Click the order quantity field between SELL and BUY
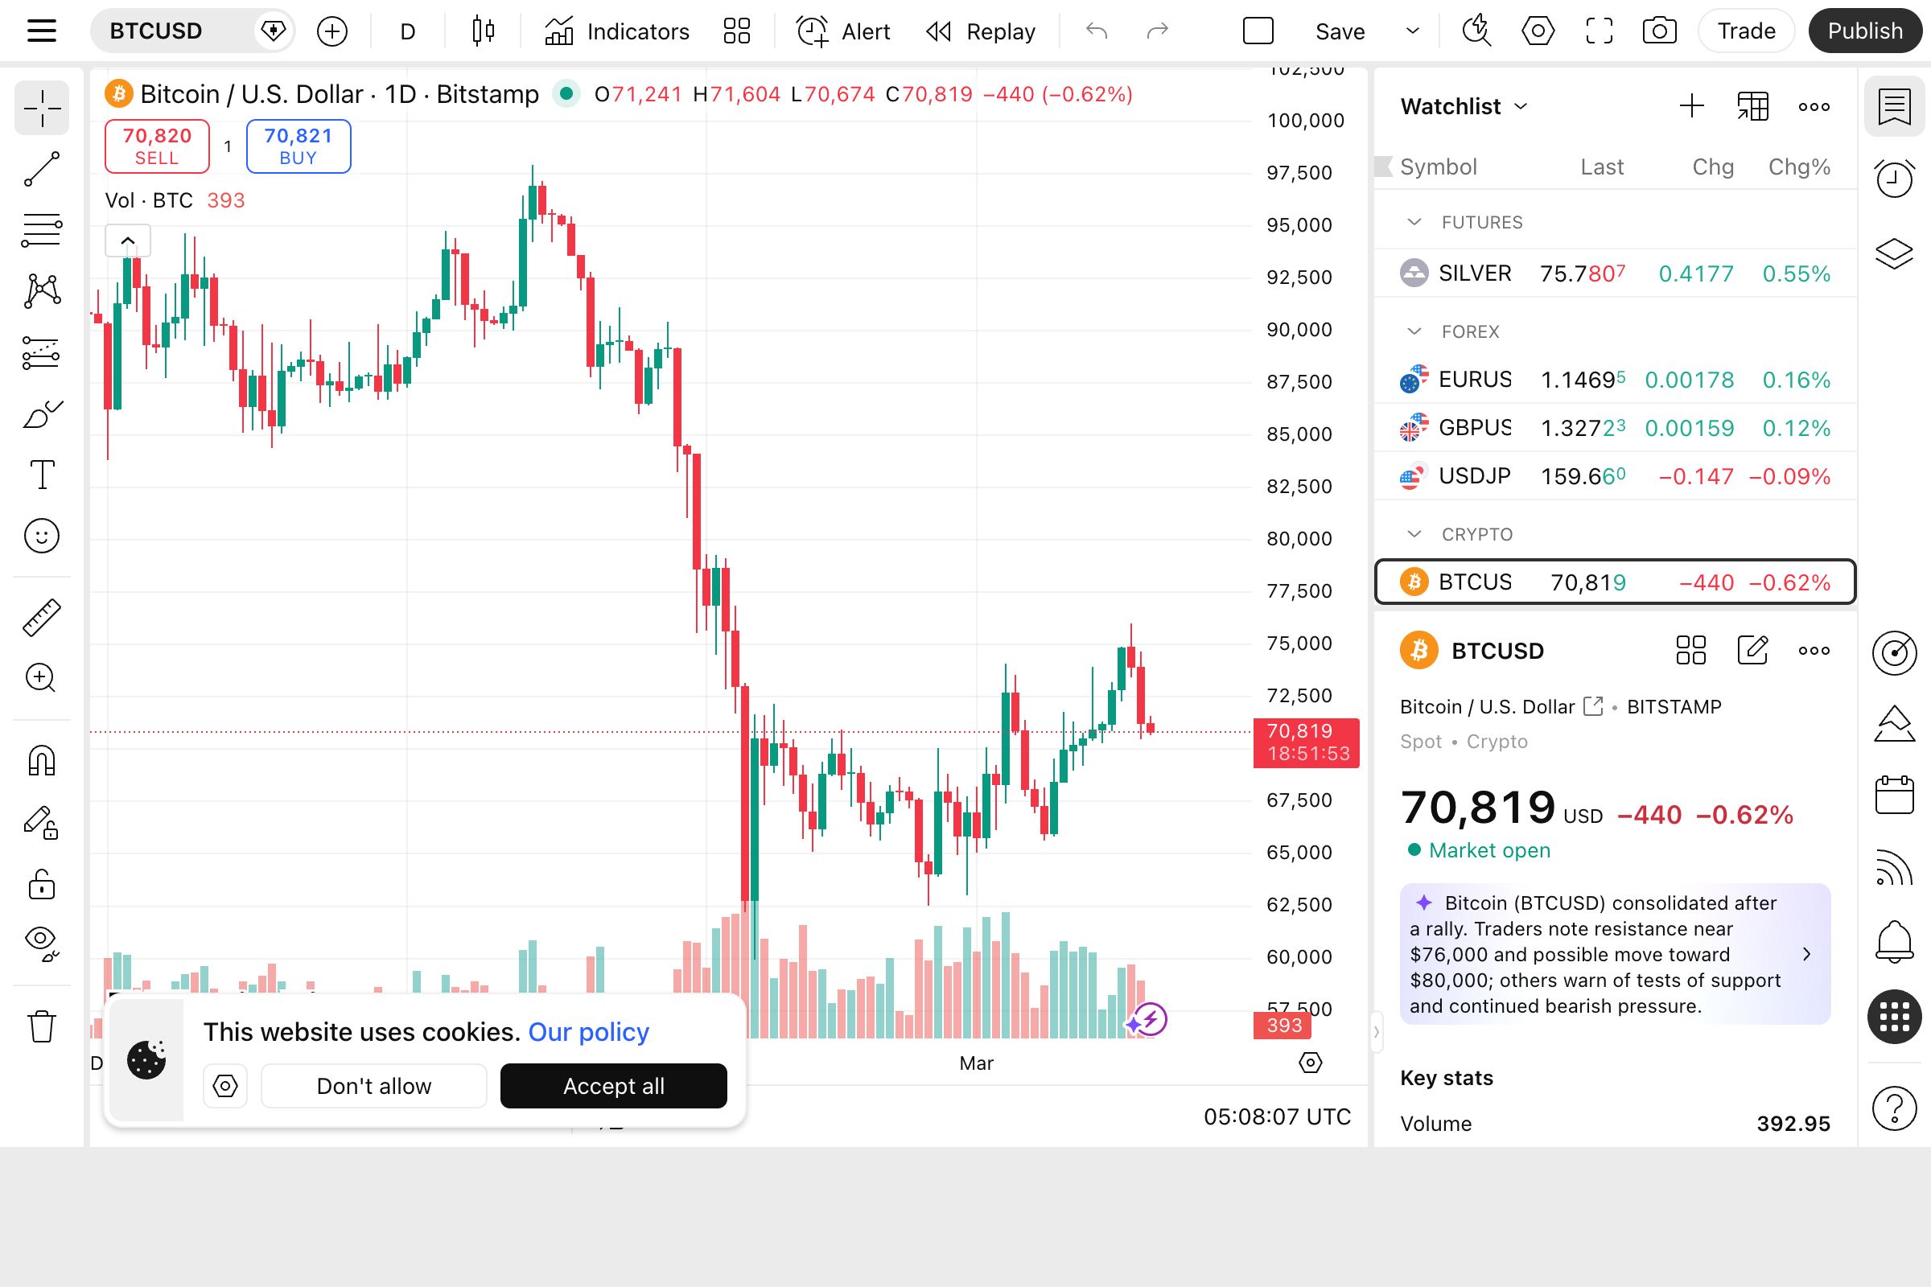Viewport: 1931px width, 1287px height. 228,146
